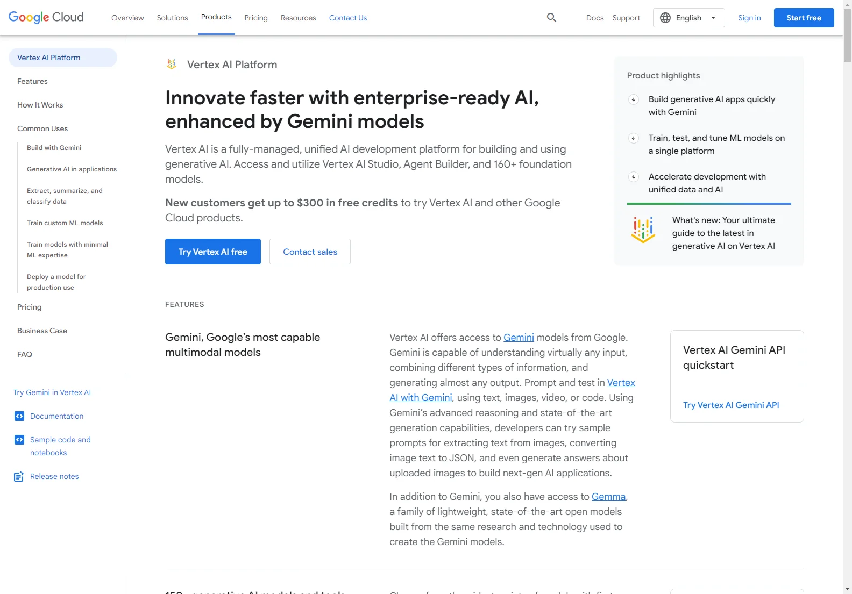Go to Pricing in left sidebar
Image resolution: width=852 pixels, height=594 pixels.
click(x=29, y=307)
